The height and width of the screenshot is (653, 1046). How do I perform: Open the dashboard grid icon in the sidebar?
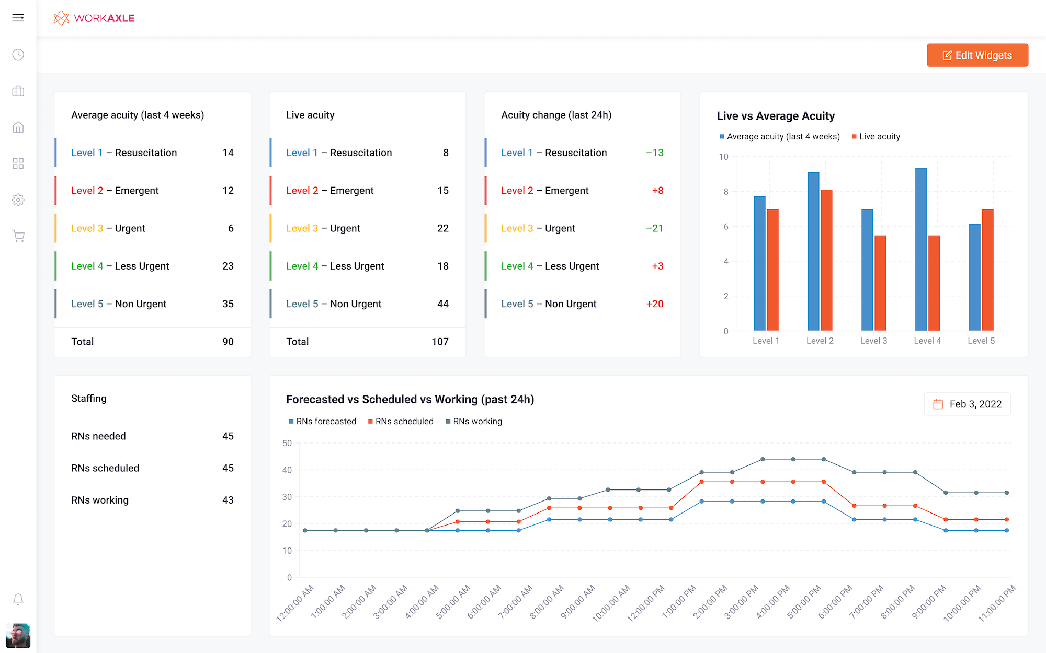(18, 164)
